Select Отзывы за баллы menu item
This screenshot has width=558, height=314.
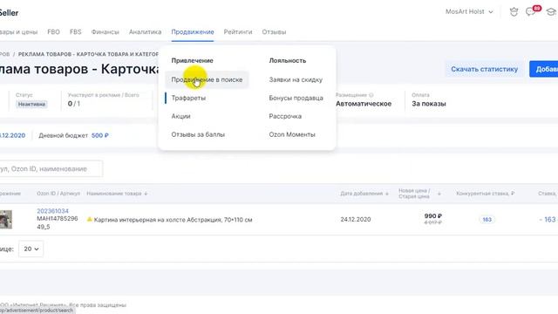pyautogui.click(x=198, y=134)
